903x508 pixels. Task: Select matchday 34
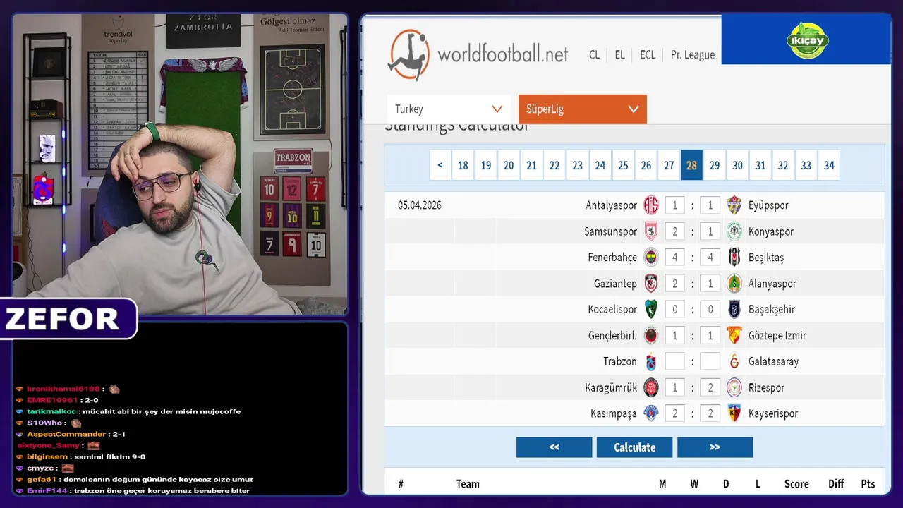829,165
